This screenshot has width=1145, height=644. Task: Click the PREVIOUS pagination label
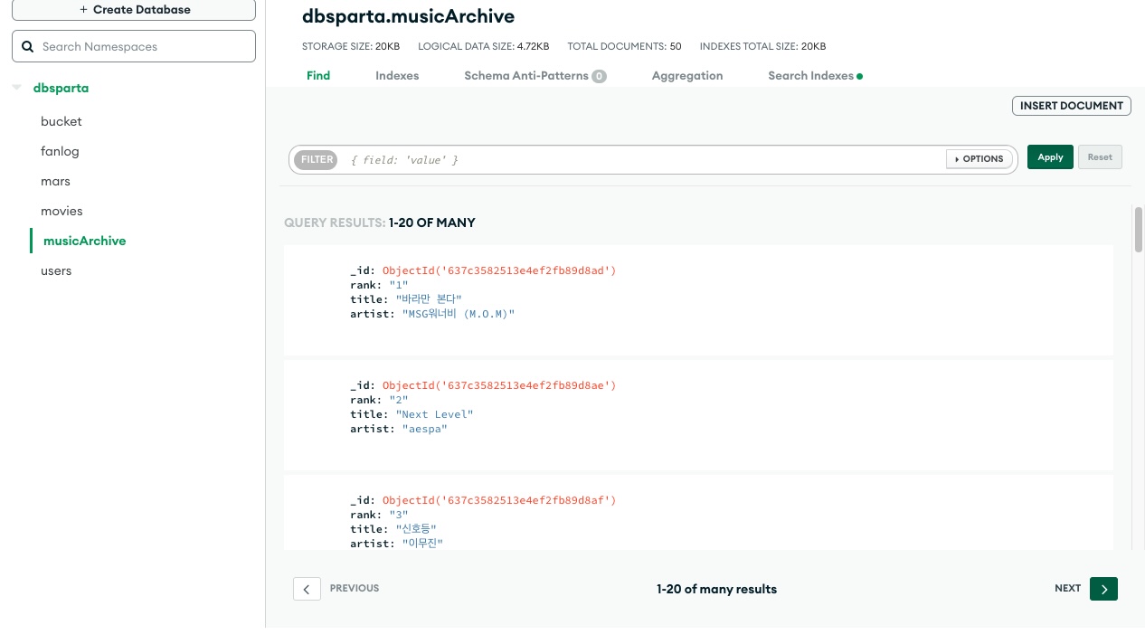pos(355,588)
